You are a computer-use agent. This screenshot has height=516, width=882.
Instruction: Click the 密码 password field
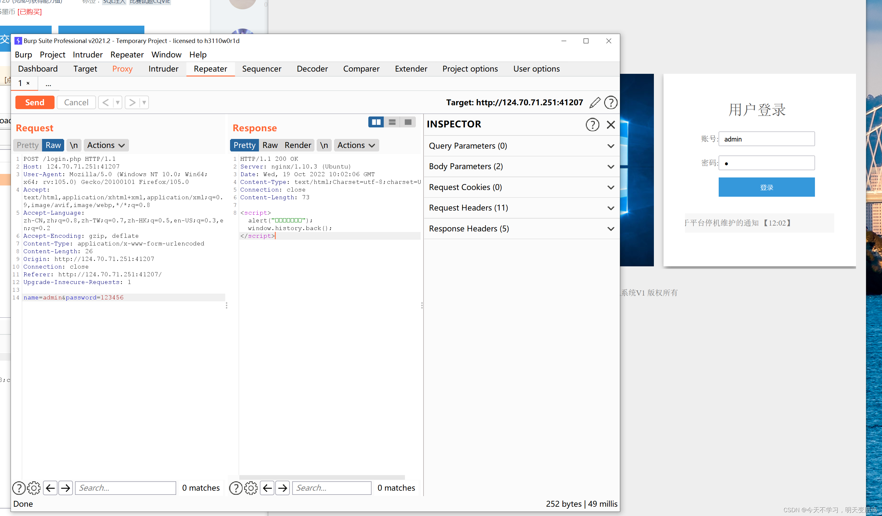click(766, 163)
